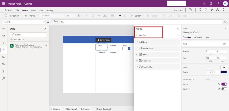Viewport: 229px width, 111px height.
Task: Undo the last action
Action: [x=200, y=10]
